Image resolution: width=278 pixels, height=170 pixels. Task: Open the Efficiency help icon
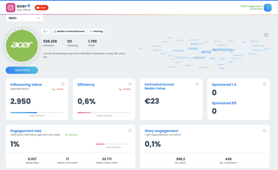[x=130, y=84]
